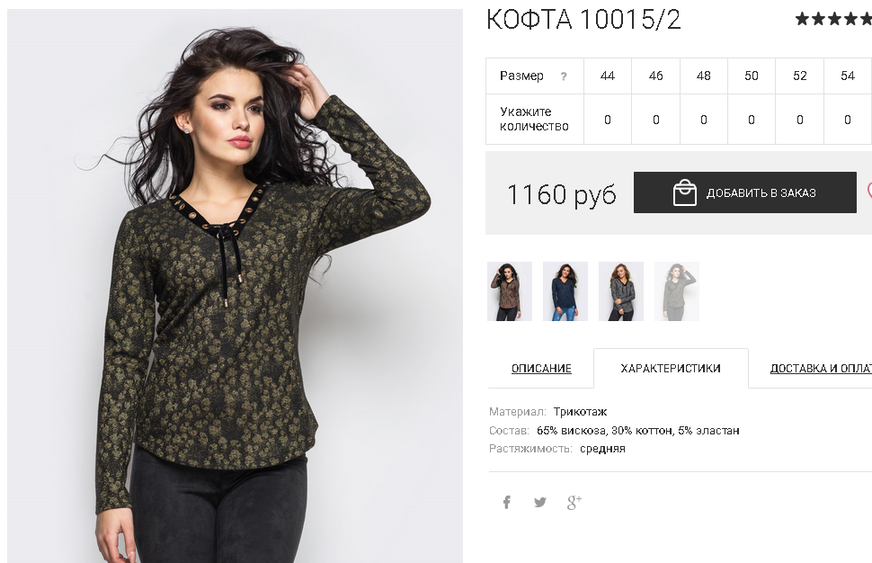The width and height of the screenshot is (872, 563).
Task: Set quantity field under size 48
Action: (x=704, y=120)
